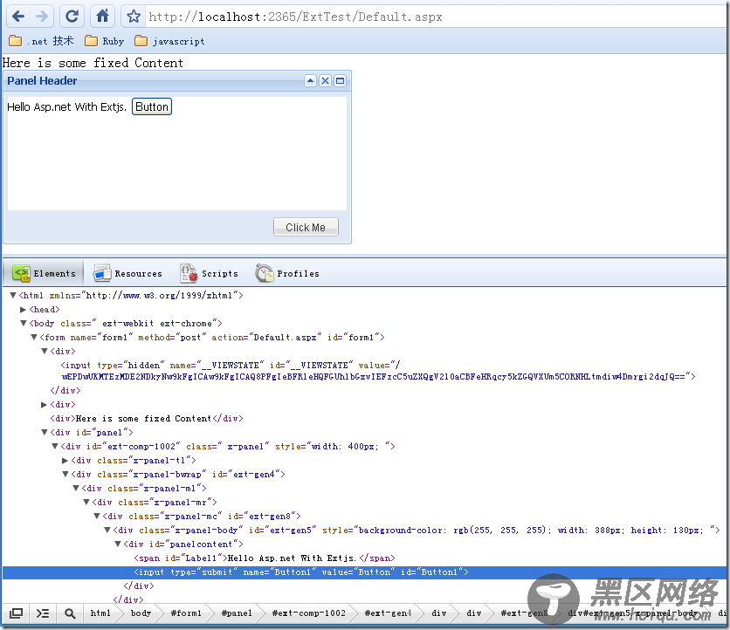The height and width of the screenshot is (630, 730).
Task: Open the Resources tab
Action: point(127,274)
